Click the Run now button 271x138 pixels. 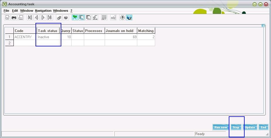click(x=221, y=127)
